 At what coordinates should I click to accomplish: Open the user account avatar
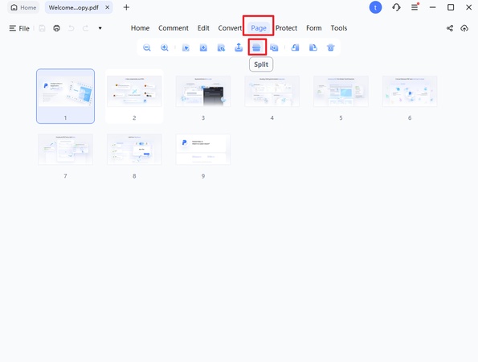pyautogui.click(x=375, y=7)
